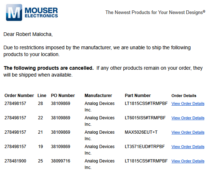Click part number MAX5026EUT+T
The height and width of the screenshot is (170, 209).
(x=141, y=132)
